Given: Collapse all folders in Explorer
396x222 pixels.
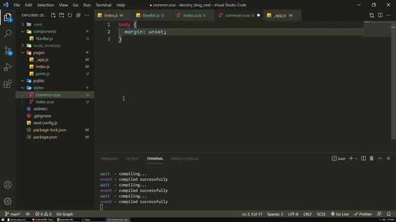Looking at the screenshot, I should [x=78, y=15].
